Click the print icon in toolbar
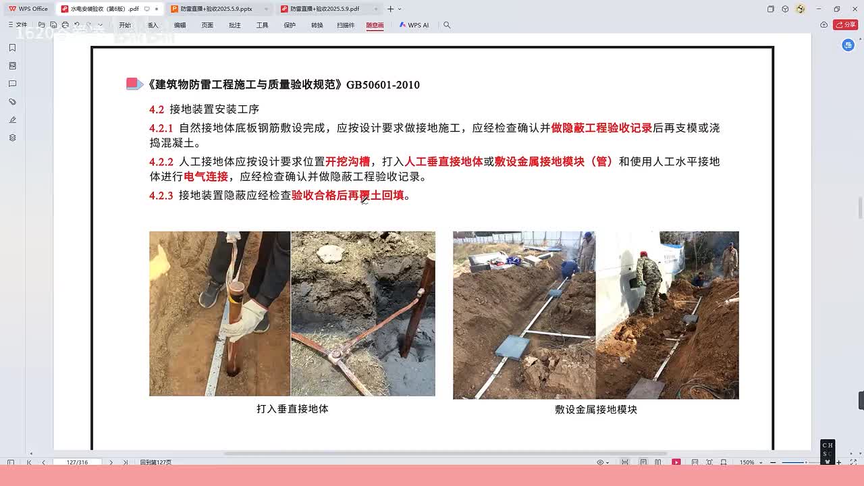Image resolution: width=864 pixels, height=486 pixels. [65, 25]
